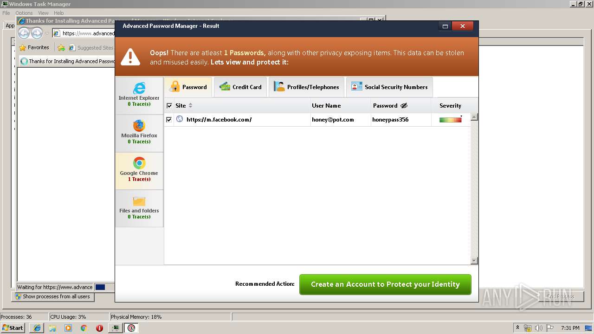Image resolution: width=594 pixels, height=334 pixels.
Task: Click the network tray icon
Action: tap(528, 328)
